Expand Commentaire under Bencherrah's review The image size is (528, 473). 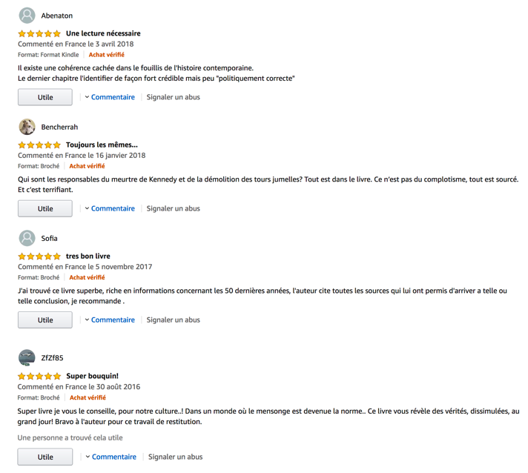(110, 208)
